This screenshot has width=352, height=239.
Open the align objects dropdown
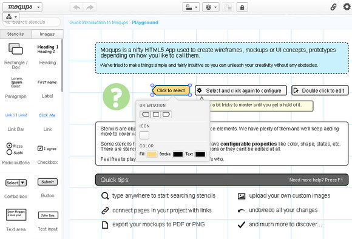(x=191, y=7)
